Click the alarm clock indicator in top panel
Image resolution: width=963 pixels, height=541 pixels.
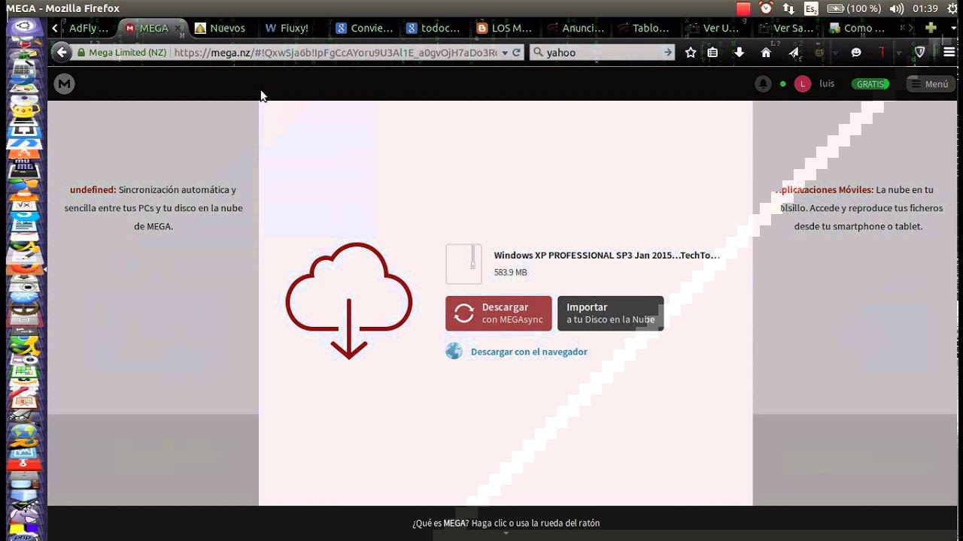click(x=767, y=8)
